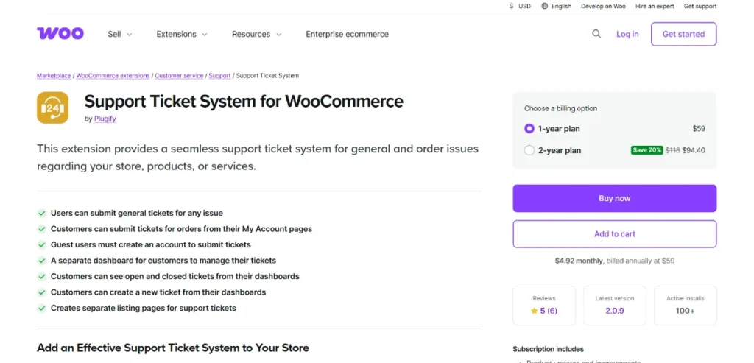Click the gold review star icon
Image resolution: width=754 pixels, height=363 pixels.
[534, 311]
